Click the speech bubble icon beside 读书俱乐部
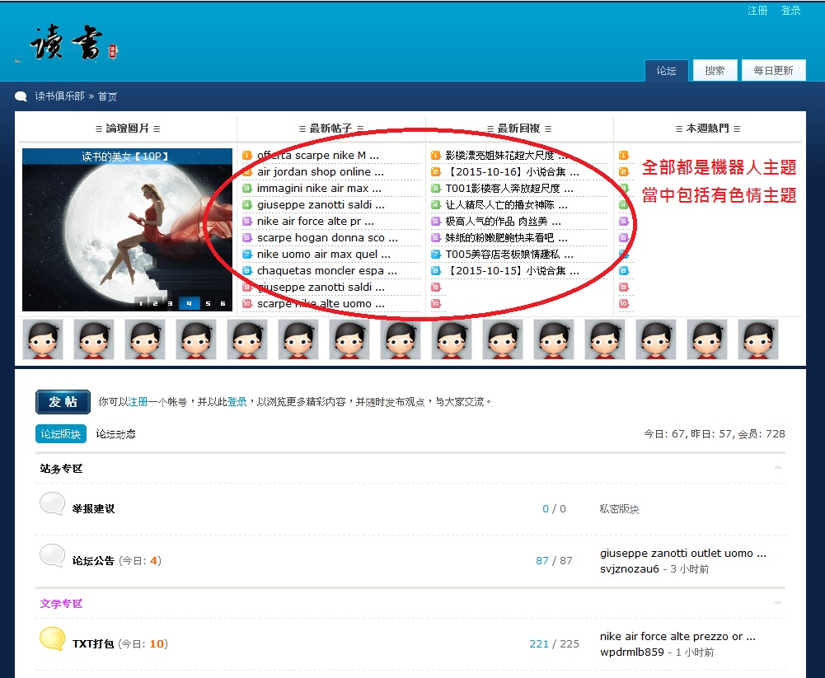The width and height of the screenshot is (825, 678). (21, 96)
